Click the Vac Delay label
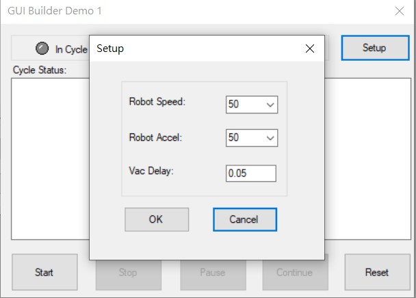The width and height of the screenshot is (416, 298). (x=151, y=170)
